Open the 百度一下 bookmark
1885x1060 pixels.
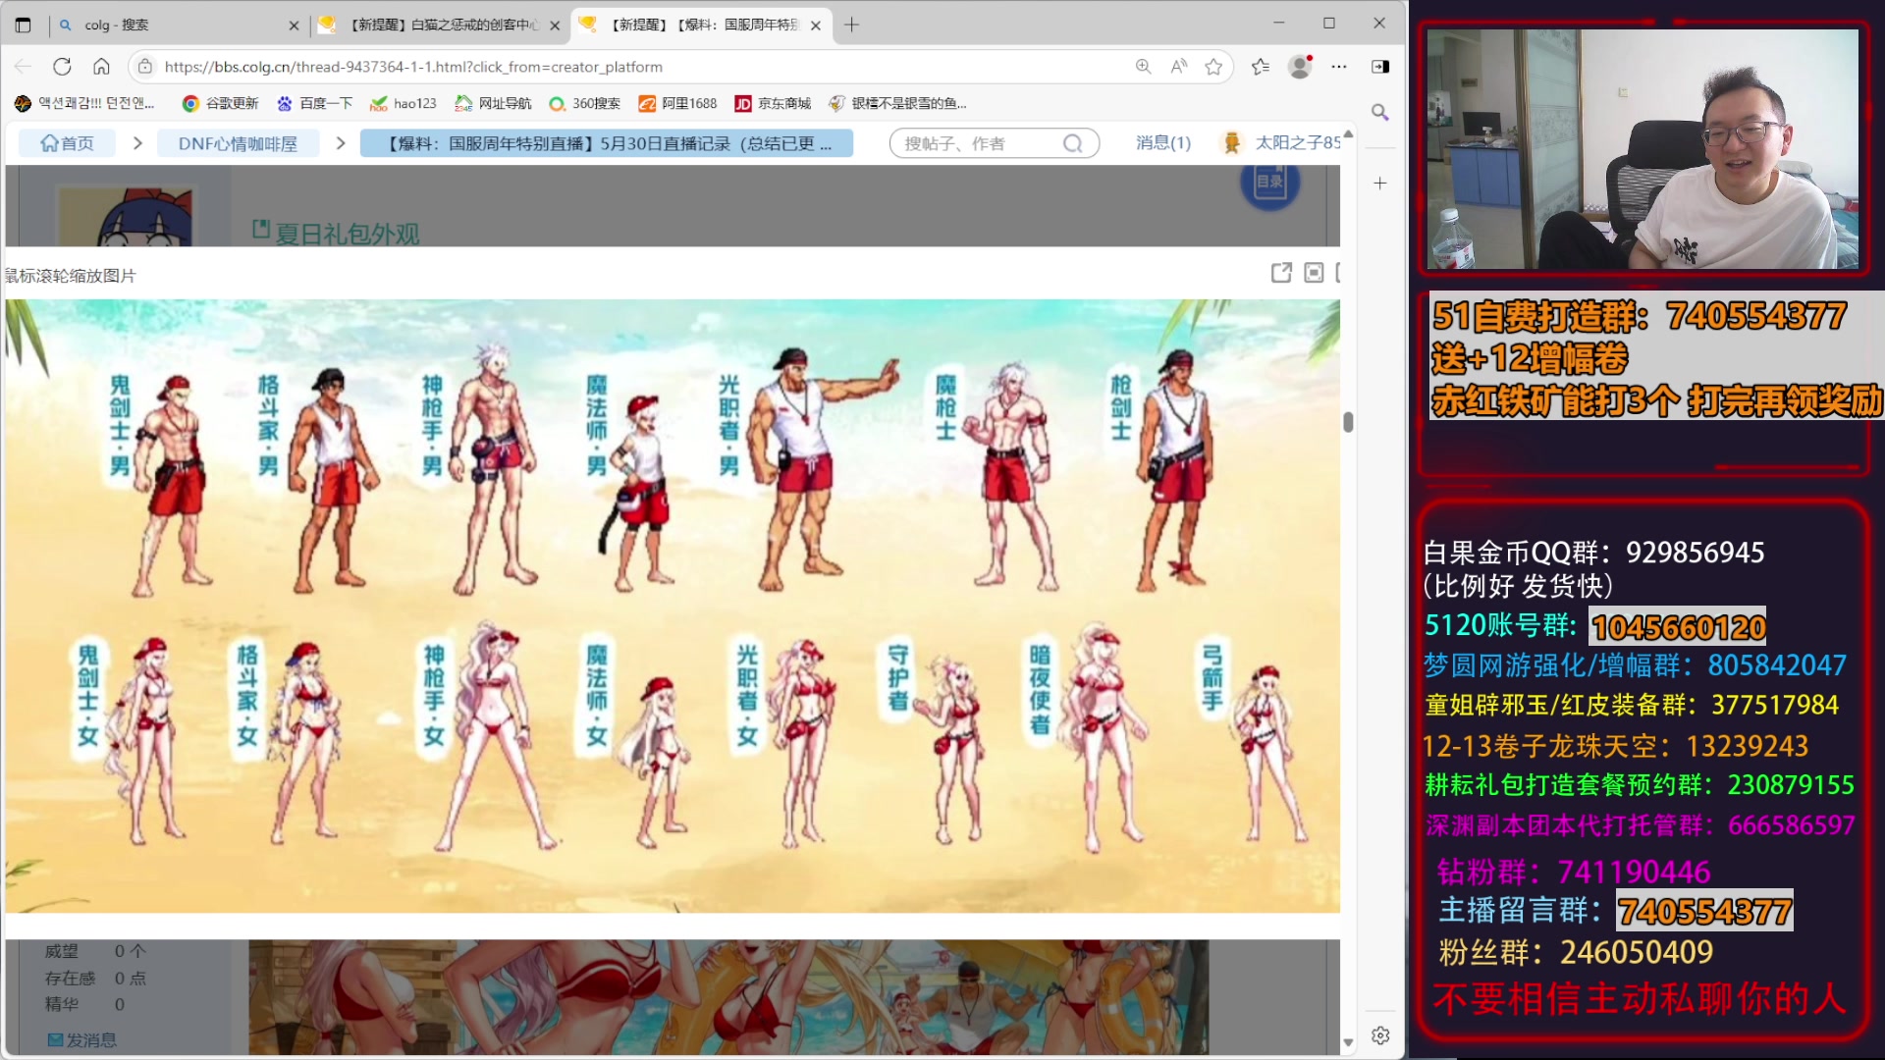[x=314, y=103]
